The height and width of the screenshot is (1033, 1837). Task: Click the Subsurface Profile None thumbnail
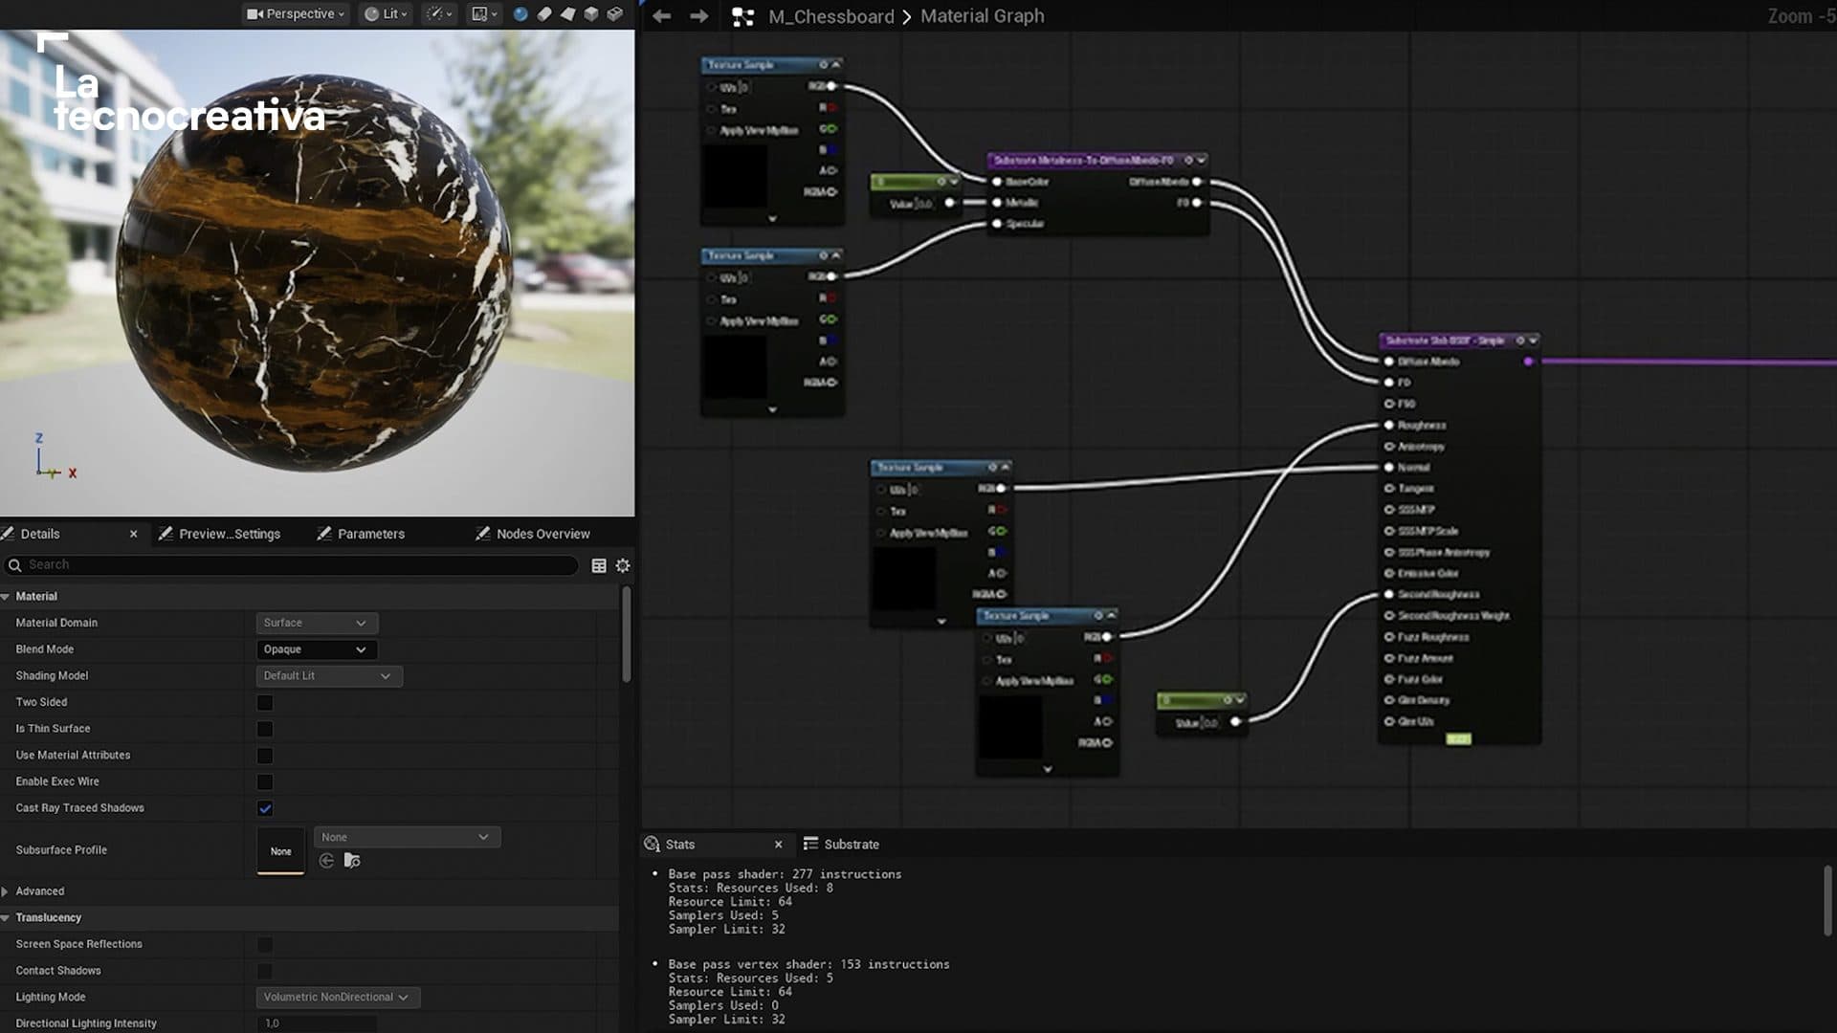[280, 850]
